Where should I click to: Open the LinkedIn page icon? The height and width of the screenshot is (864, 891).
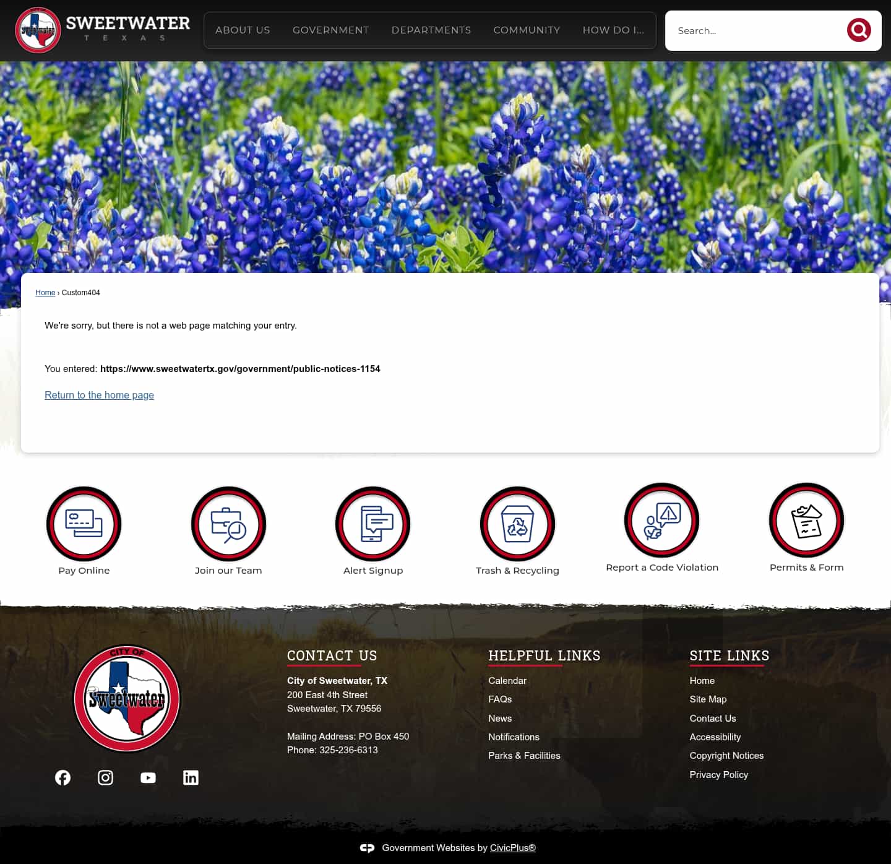click(191, 777)
